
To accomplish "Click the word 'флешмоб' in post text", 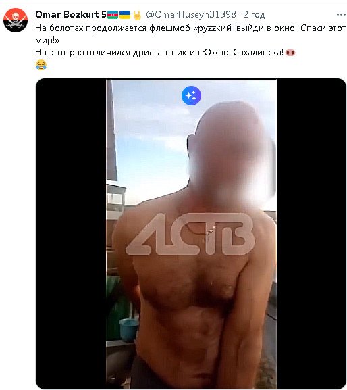I will (169, 28).
